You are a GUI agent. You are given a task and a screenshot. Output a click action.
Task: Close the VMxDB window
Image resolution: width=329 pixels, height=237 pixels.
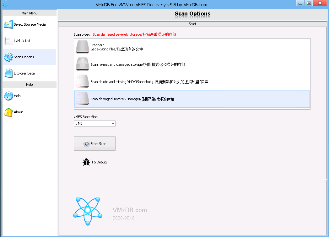(320, 3)
